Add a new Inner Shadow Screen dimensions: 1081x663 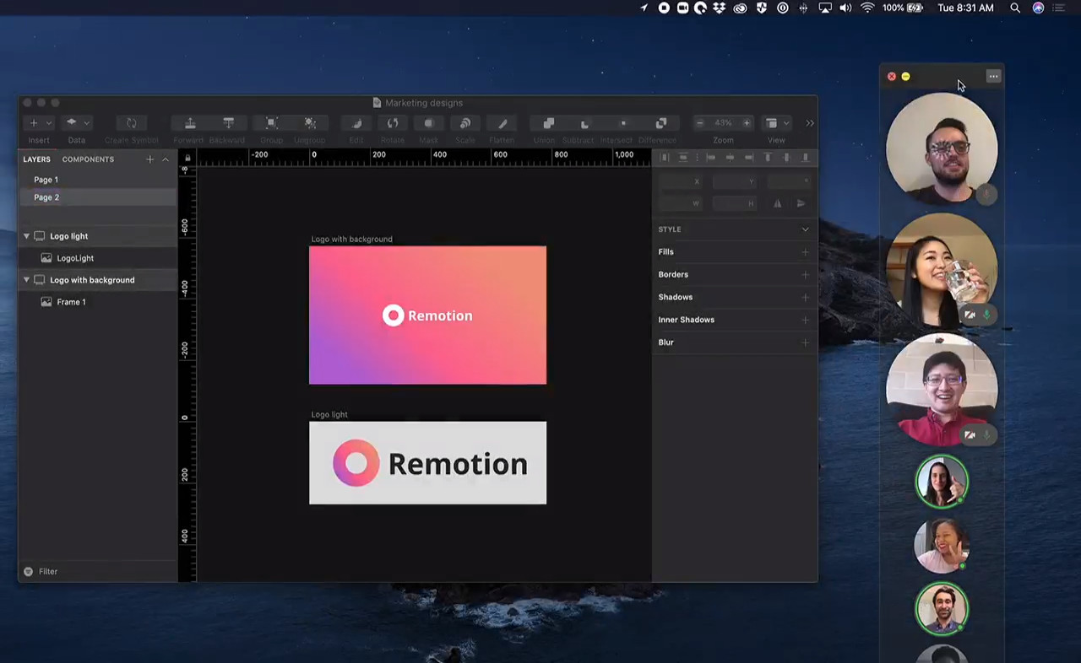(805, 320)
